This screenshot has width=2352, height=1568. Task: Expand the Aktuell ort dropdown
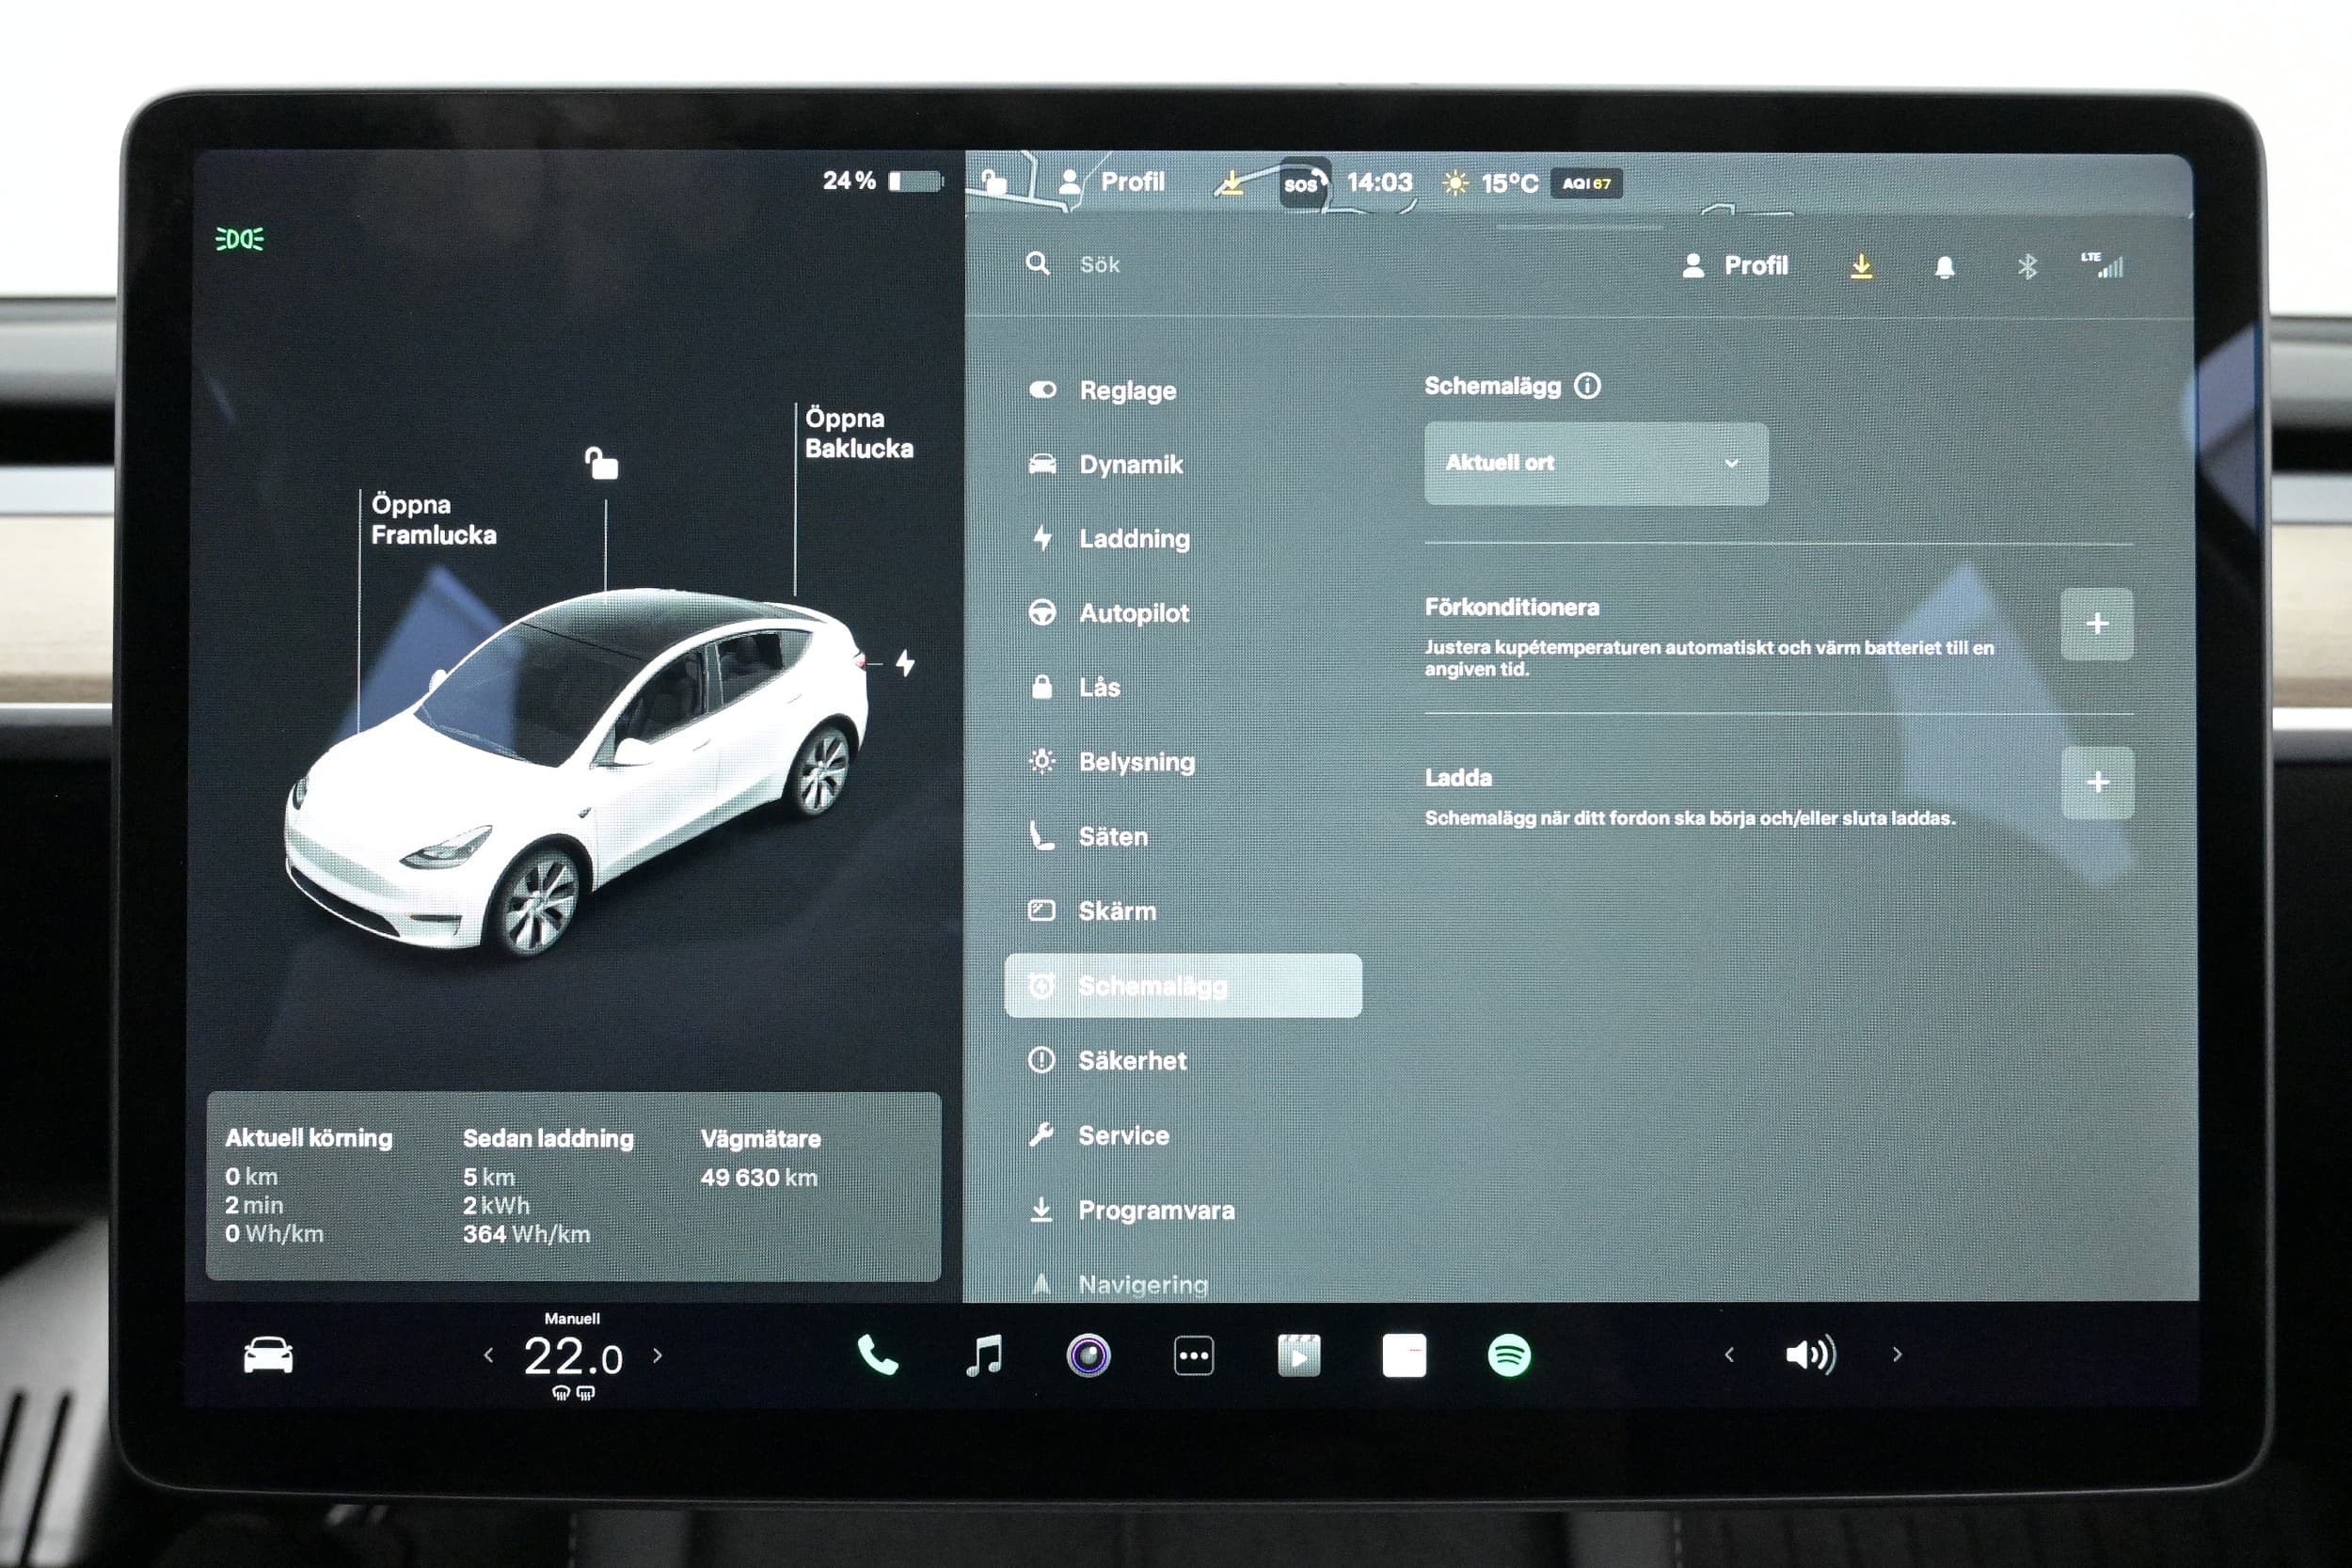(x=1595, y=463)
